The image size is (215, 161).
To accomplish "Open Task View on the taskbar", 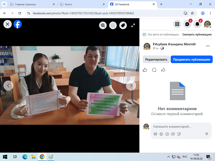I will [x=15, y=157].
